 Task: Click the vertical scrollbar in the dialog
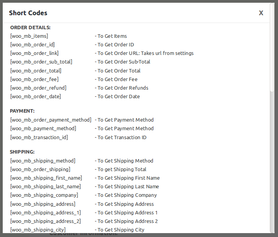(272, 58)
